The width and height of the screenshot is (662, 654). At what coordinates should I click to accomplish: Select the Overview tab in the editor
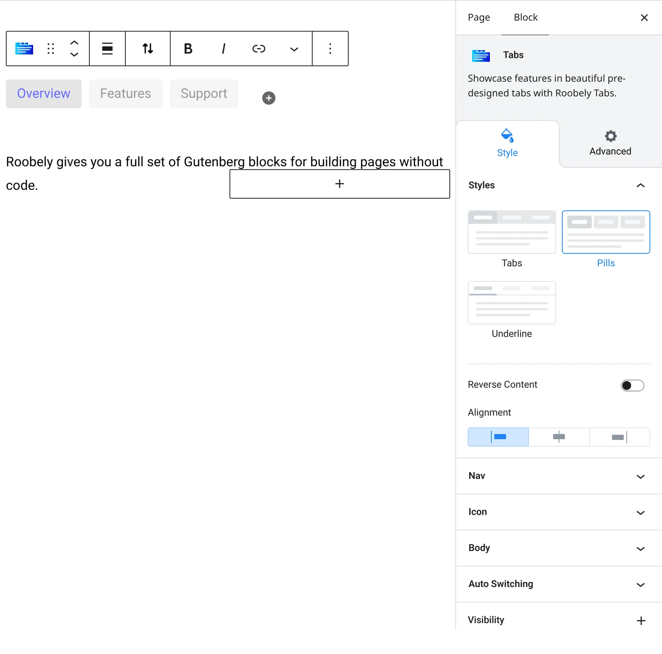coord(44,94)
